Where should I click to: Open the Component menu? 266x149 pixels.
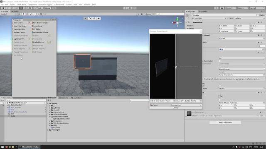coord(32,5)
